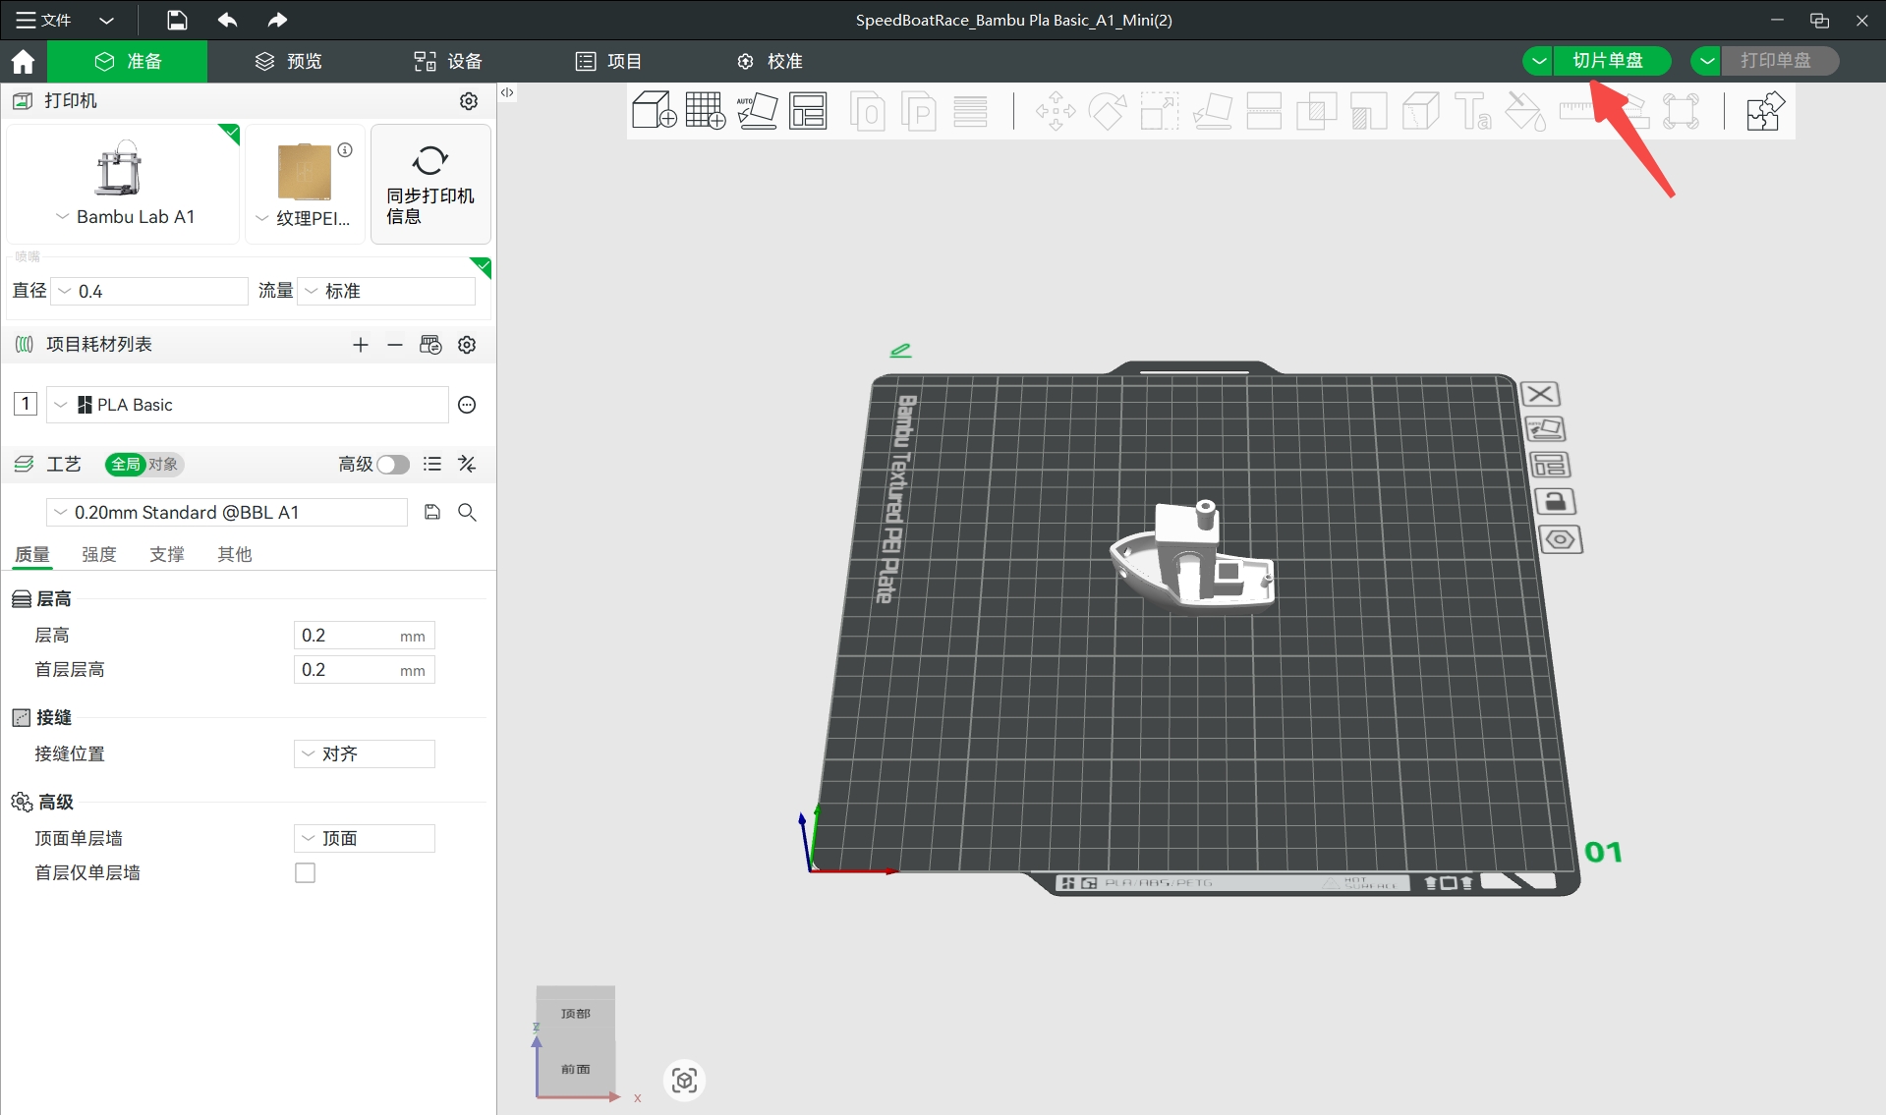Open the 接缝位置 对齐 dropdown

point(365,753)
